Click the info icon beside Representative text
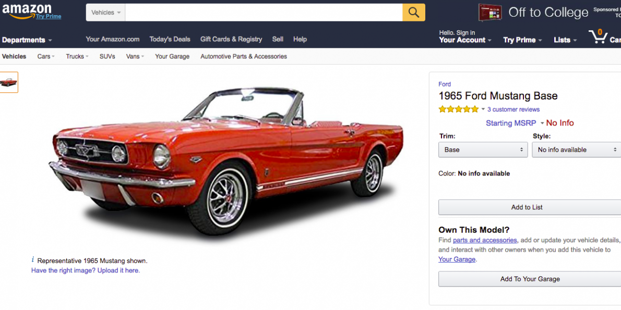621x310 pixels. [33, 260]
